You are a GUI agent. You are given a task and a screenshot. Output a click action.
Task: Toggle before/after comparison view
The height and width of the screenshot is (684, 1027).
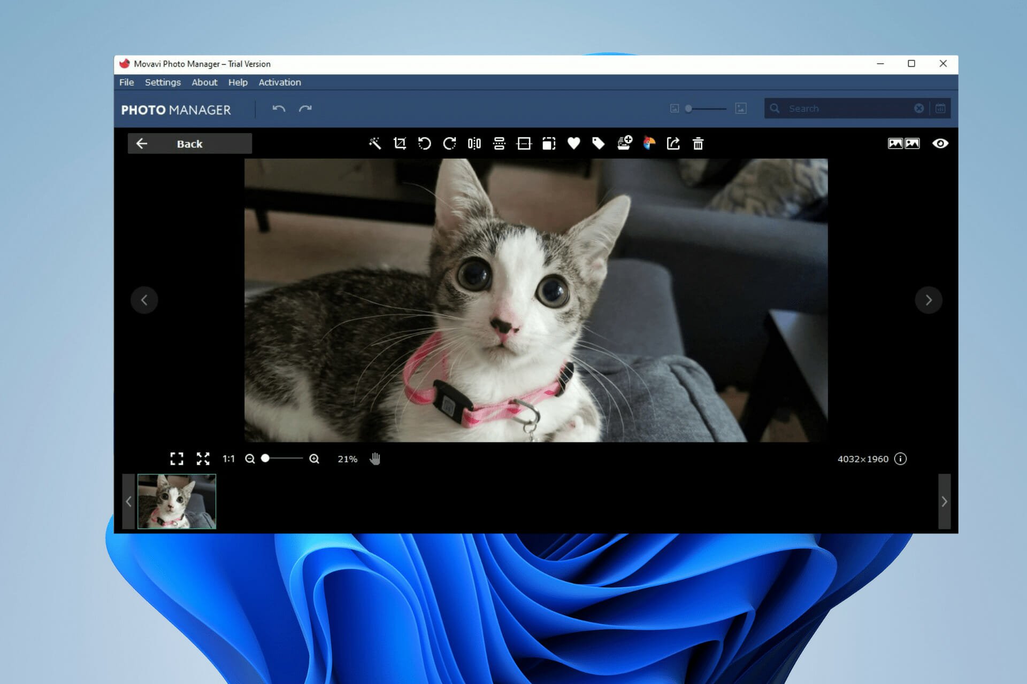tap(903, 143)
